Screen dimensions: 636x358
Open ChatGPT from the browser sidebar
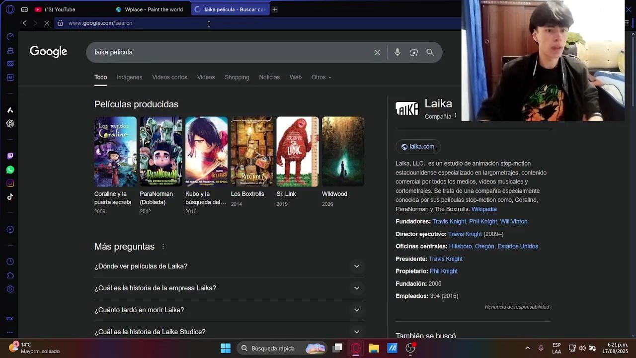(x=10, y=124)
